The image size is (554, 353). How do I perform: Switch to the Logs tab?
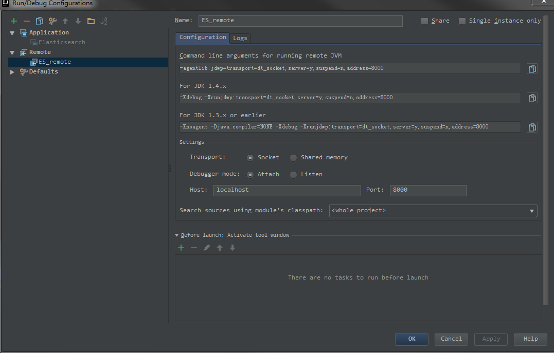pyautogui.click(x=240, y=38)
